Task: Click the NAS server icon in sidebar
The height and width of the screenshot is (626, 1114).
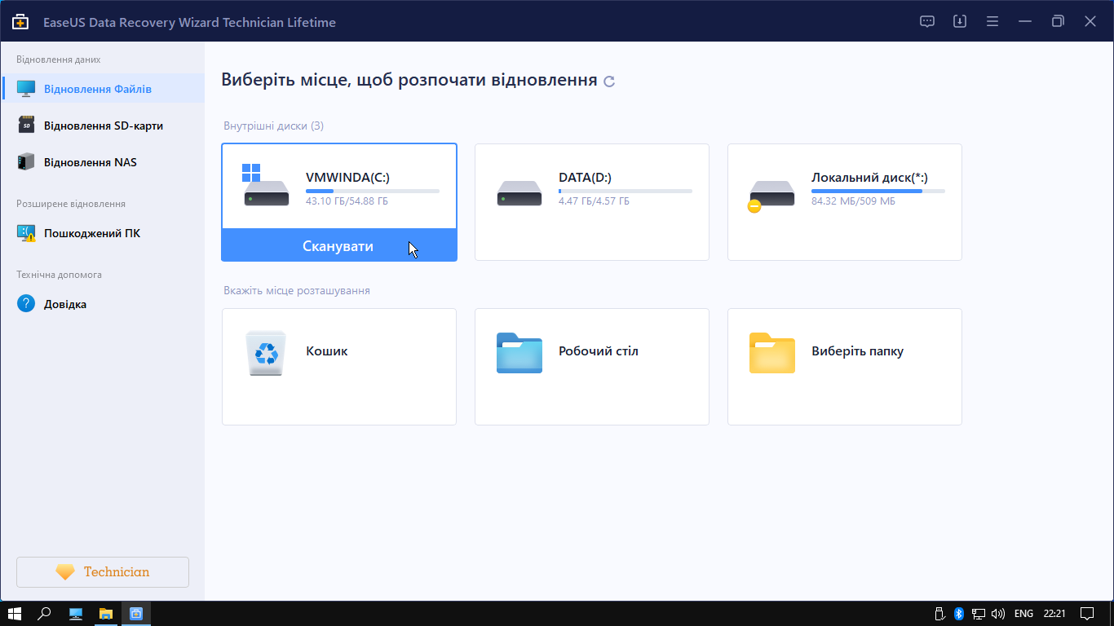Action: [26, 162]
